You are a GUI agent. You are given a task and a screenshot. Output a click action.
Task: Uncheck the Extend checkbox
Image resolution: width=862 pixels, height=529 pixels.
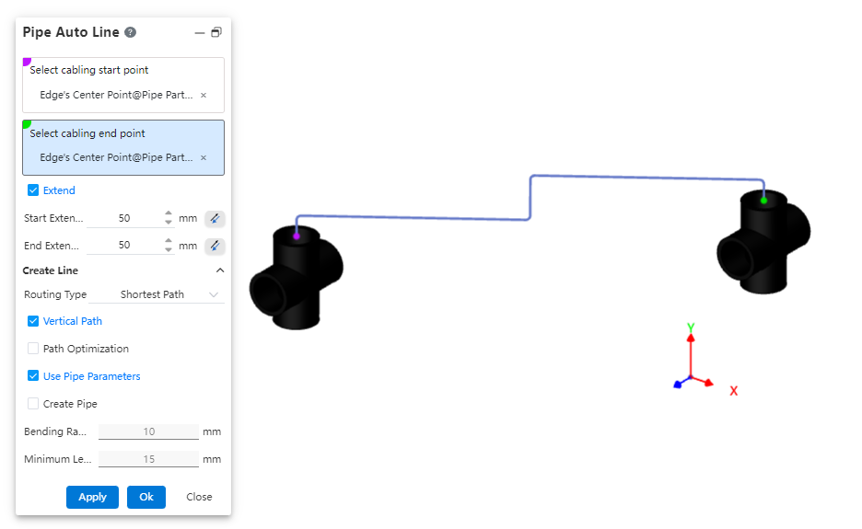coord(34,190)
